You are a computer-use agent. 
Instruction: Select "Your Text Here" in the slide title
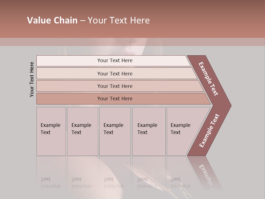[x=119, y=20]
